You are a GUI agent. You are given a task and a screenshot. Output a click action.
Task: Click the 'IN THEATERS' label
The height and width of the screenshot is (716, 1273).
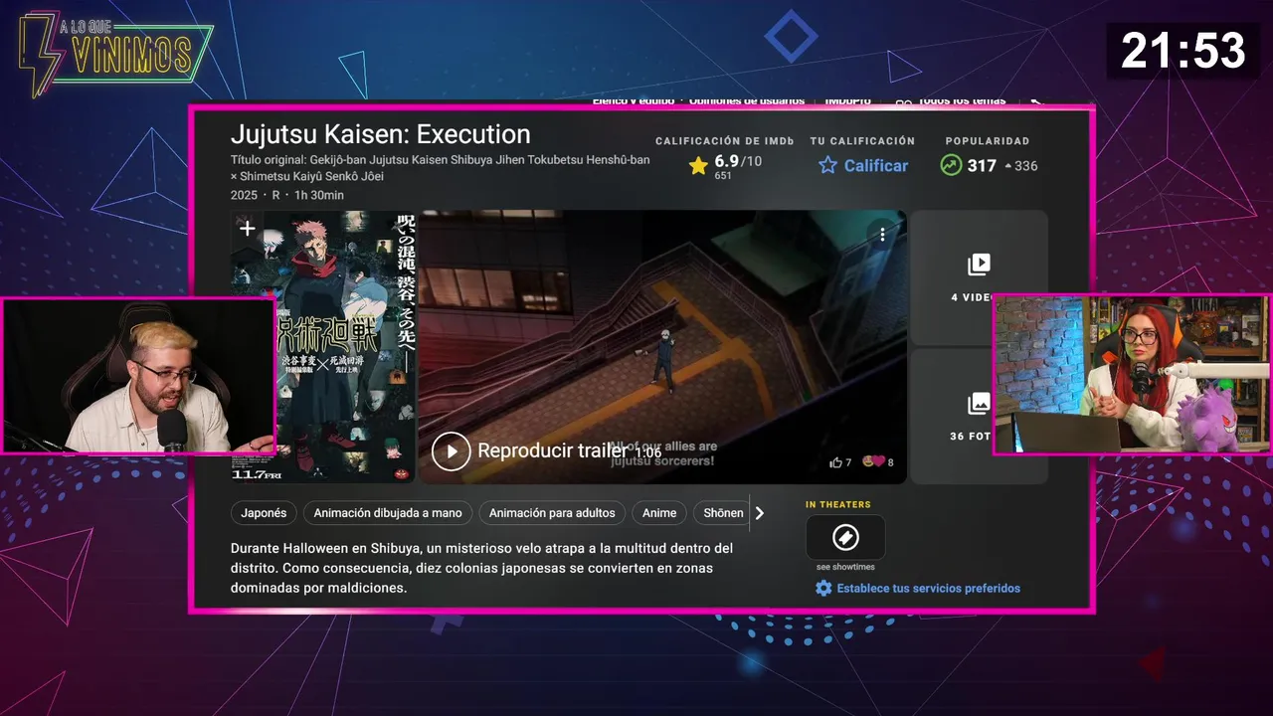point(838,505)
